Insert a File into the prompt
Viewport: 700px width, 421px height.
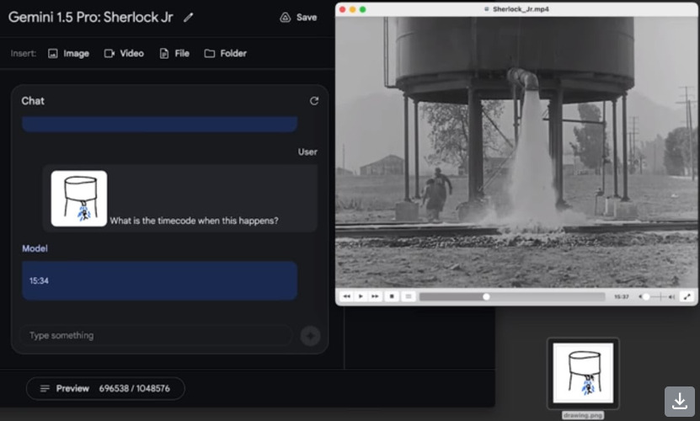point(174,54)
